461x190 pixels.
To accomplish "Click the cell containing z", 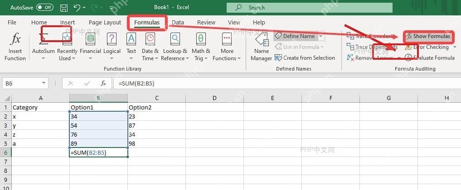I will pos(41,135).
